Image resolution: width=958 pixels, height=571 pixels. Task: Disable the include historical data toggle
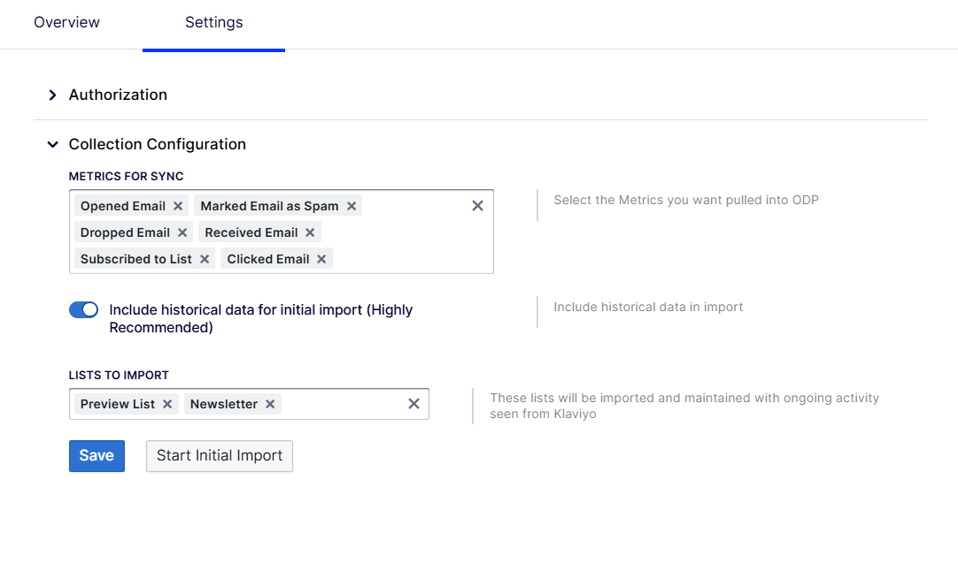coord(83,309)
